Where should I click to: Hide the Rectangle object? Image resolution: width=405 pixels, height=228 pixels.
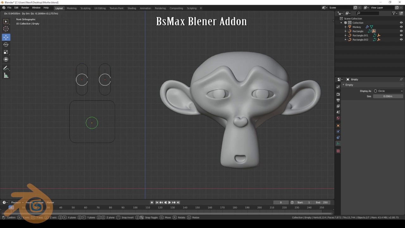pos(401,31)
